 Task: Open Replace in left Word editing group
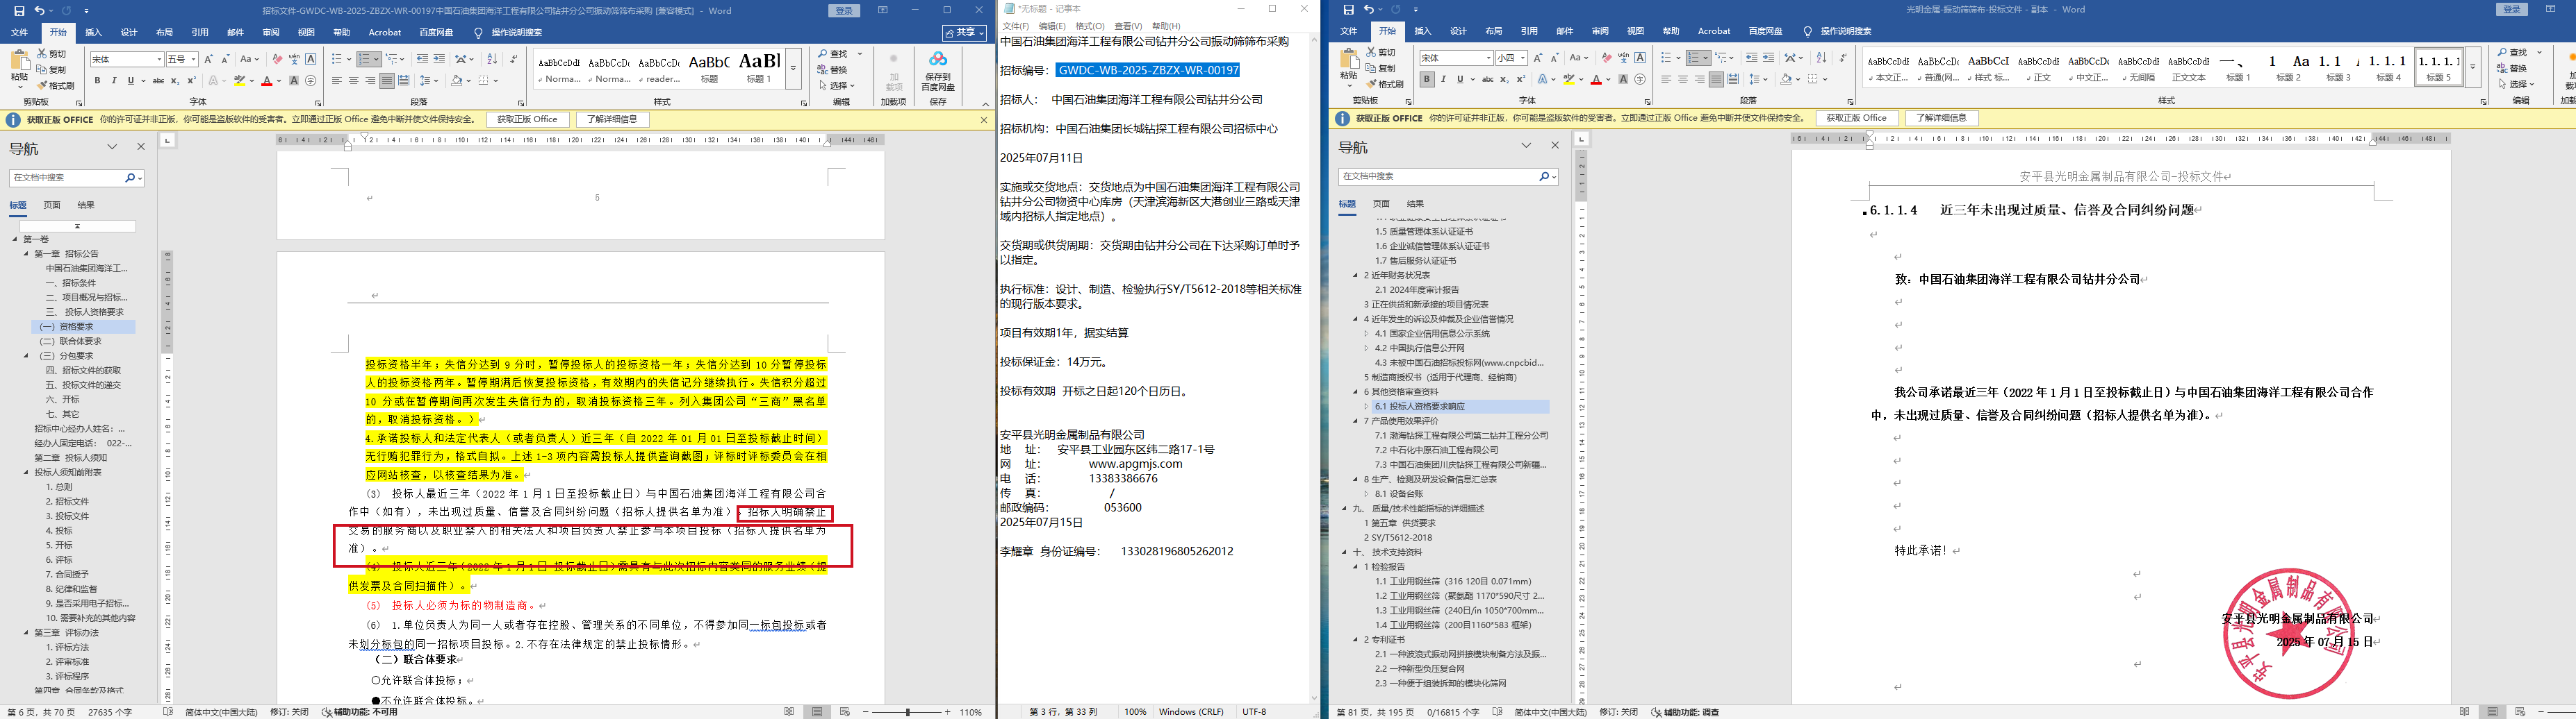coord(832,70)
